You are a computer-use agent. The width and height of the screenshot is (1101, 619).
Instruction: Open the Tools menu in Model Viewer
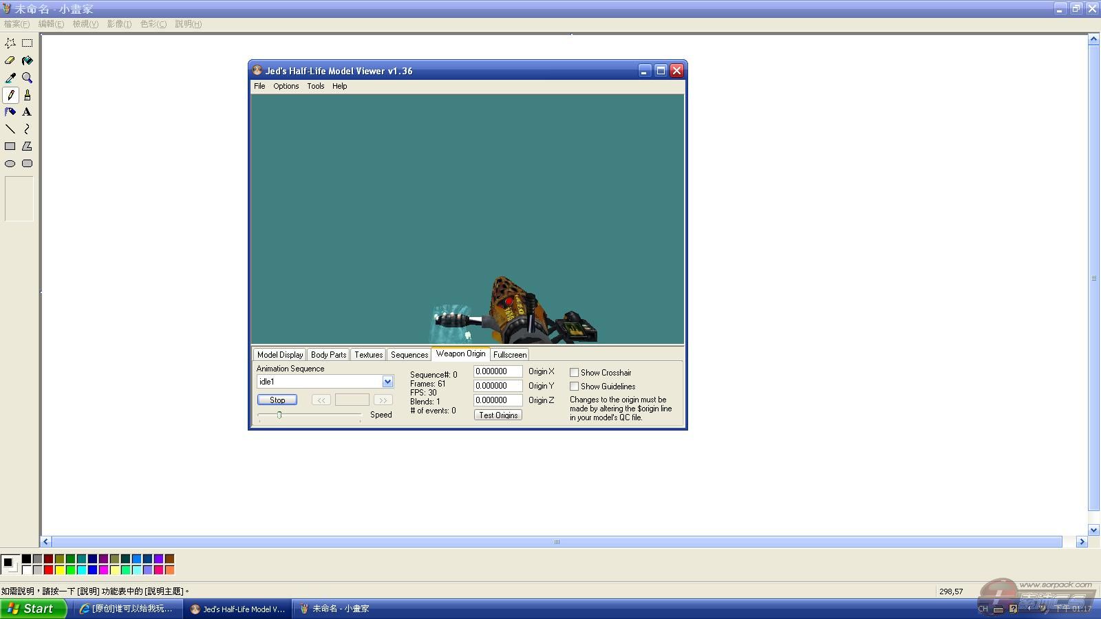315,86
